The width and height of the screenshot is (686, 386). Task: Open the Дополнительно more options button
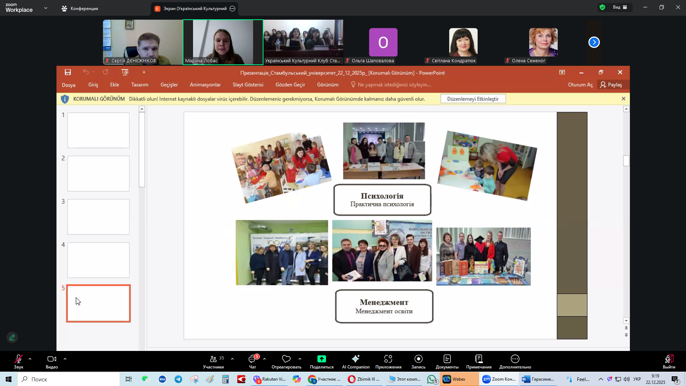tap(515, 361)
